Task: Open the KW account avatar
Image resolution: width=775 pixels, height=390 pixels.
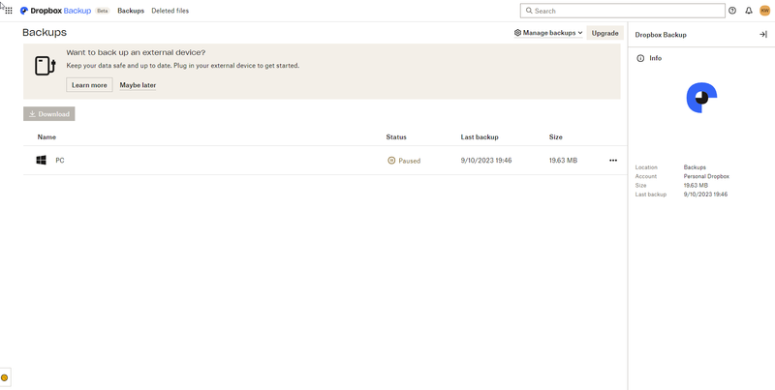Action: point(764,11)
